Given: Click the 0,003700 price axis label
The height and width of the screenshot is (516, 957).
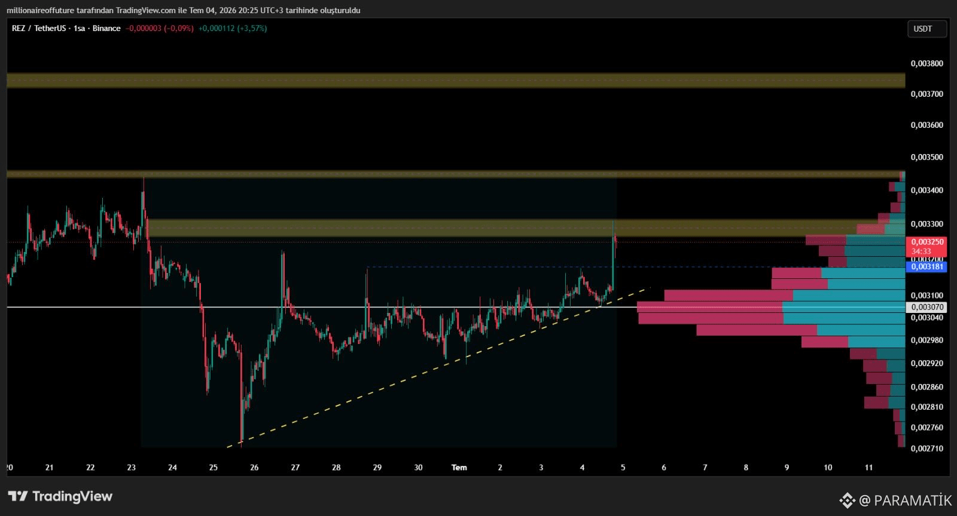Looking at the screenshot, I should (x=926, y=94).
